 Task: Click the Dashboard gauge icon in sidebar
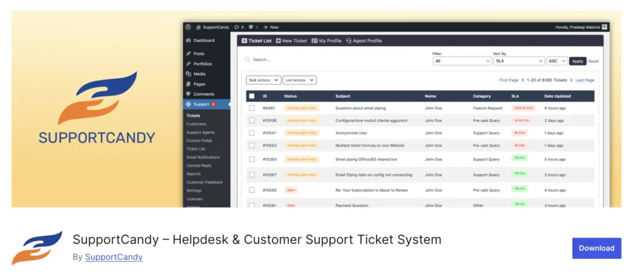tap(188, 41)
